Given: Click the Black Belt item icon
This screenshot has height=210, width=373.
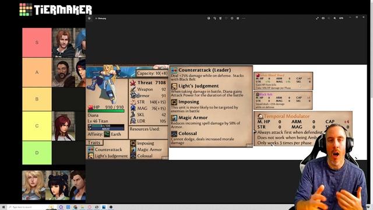Looking at the screenshot, I should (x=258, y=94).
